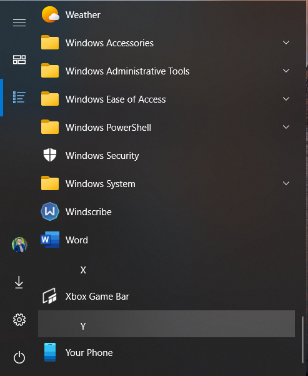Expand Windows Administrative Tools chevron

point(286,71)
